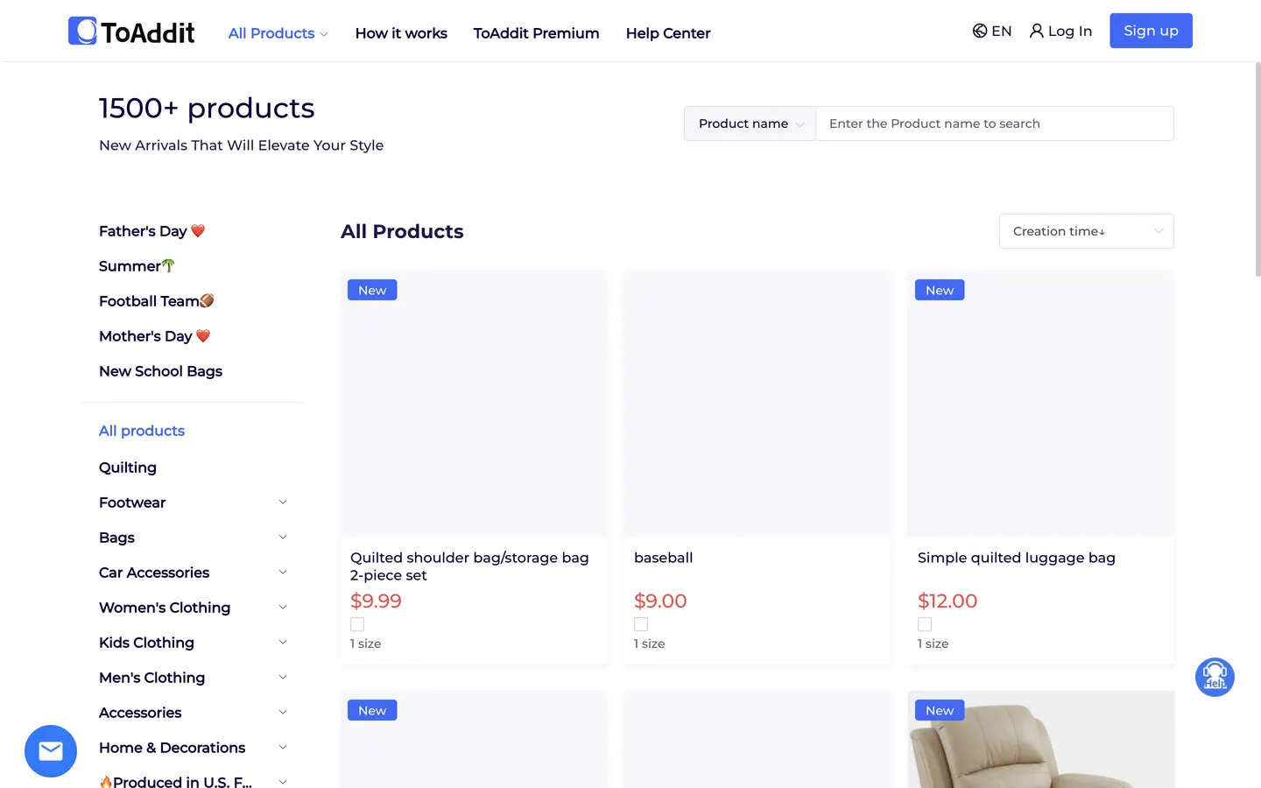Open the blue mail chat bubble
This screenshot has width=1261, height=788.
click(x=51, y=751)
